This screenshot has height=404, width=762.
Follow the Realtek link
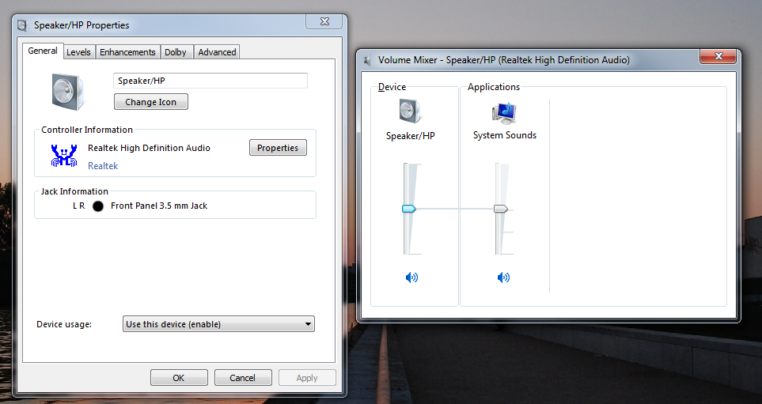point(103,165)
